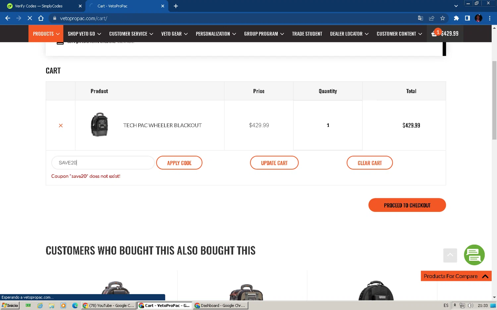Image resolution: width=497 pixels, height=310 pixels.
Task: Open system volume speaker icon
Action: pos(470,305)
